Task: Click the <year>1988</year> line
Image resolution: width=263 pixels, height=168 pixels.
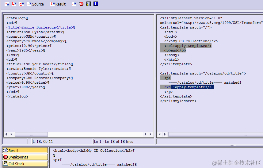Action: (x=26, y=87)
